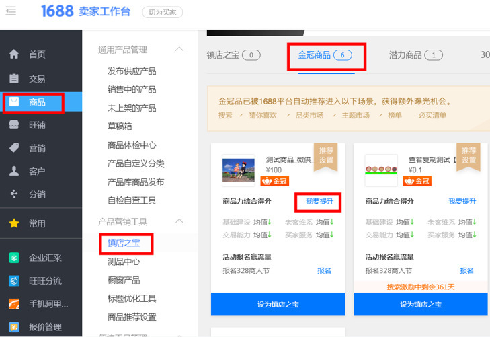490x337 pixels.
Task: Switch to the 镇店之宝 tab
Action: pyautogui.click(x=233, y=55)
